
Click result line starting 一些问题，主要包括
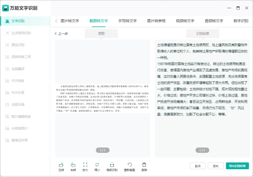[202, 89]
